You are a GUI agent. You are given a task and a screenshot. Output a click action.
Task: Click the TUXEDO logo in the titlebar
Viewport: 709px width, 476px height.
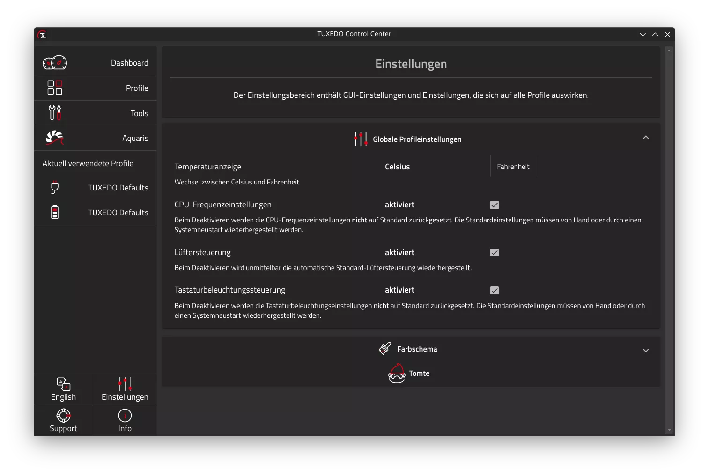pyautogui.click(x=43, y=34)
